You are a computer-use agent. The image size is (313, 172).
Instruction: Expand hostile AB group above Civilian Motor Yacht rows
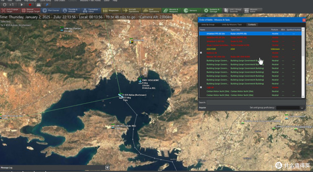201,87
